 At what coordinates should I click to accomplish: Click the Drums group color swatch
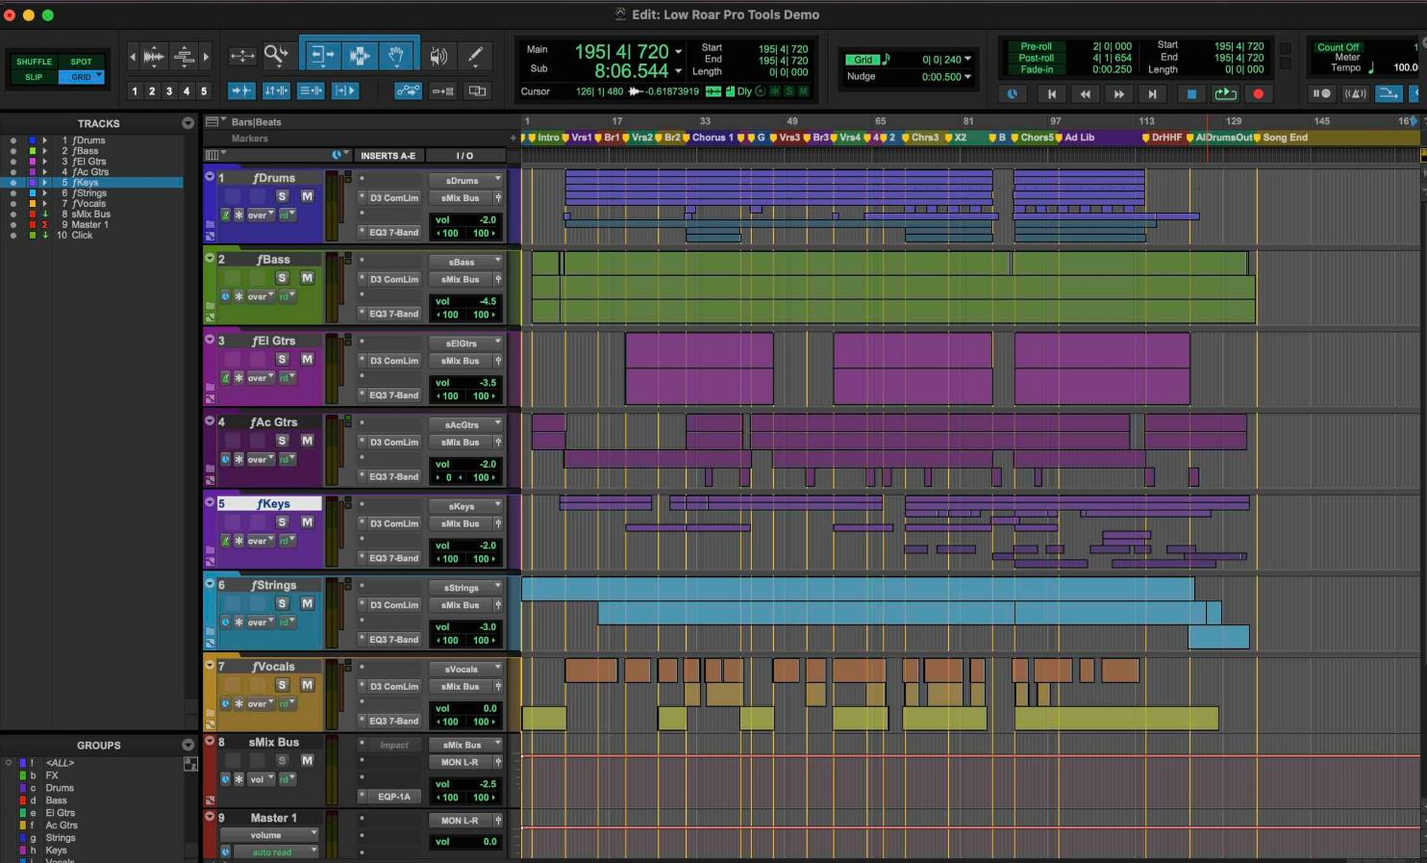tap(22, 788)
